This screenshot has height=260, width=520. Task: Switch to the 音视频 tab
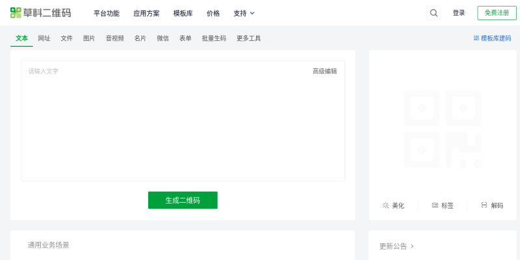tap(115, 38)
